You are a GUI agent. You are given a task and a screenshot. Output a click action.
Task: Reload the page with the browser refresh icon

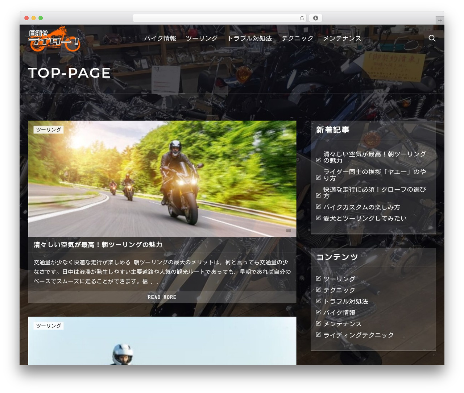(302, 18)
